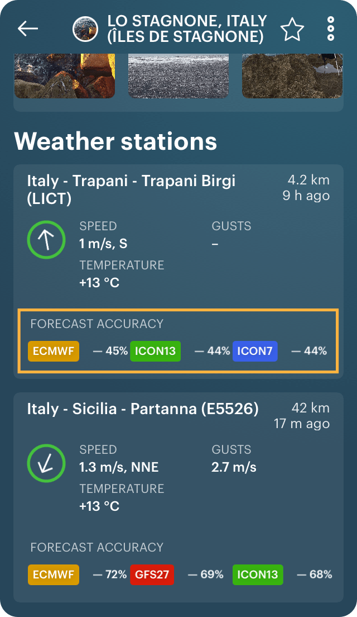This screenshot has width=357, height=617.
Task: Open the Weather stations section header
Action: click(117, 141)
